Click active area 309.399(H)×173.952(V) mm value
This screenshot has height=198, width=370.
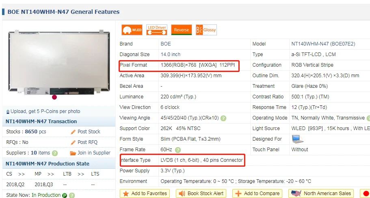pyautogui.click(x=191, y=76)
